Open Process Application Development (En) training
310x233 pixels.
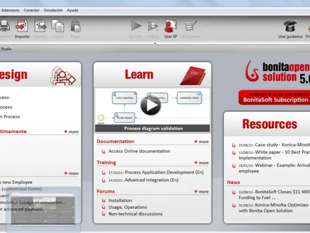(x=156, y=172)
